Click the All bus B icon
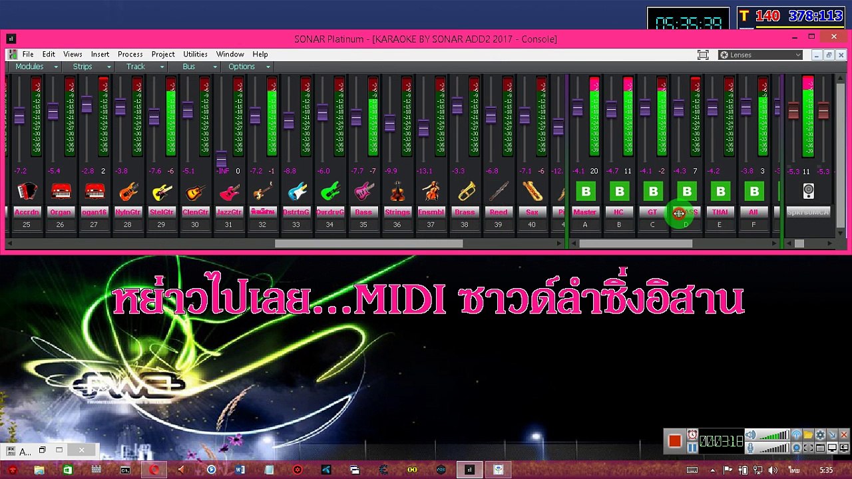Viewport: 852px width, 479px height. pos(754,192)
